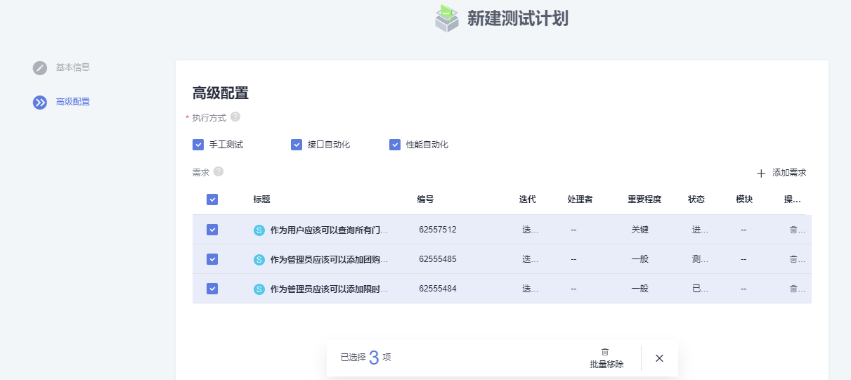
Task: Toggle the select-all checkbox in table header
Action: pos(212,199)
